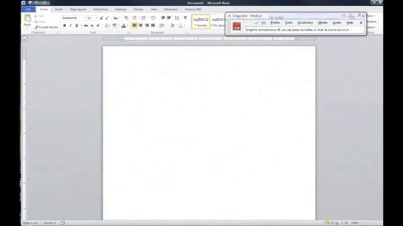
Task: Open the Garamond font name dropdown
Action: [x=85, y=18]
